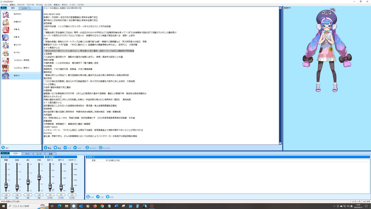Switch to the フレーズ tuning tab
The height and width of the screenshot is (209, 371).
tap(39, 154)
